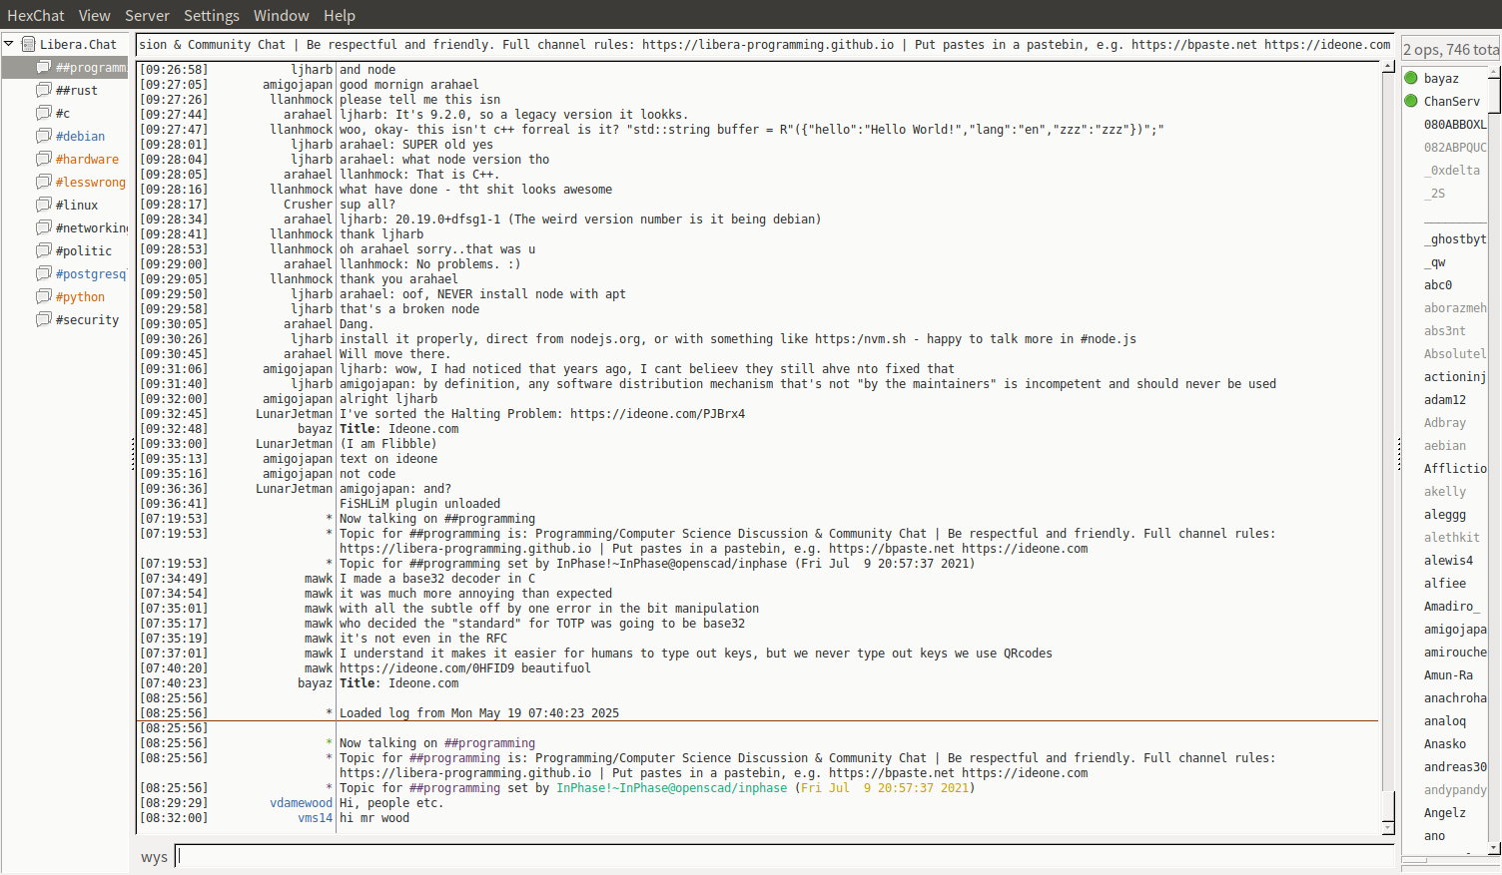The image size is (1502, 875).
Task: Select user amigojapan in user list
Action: [1454, 629]
